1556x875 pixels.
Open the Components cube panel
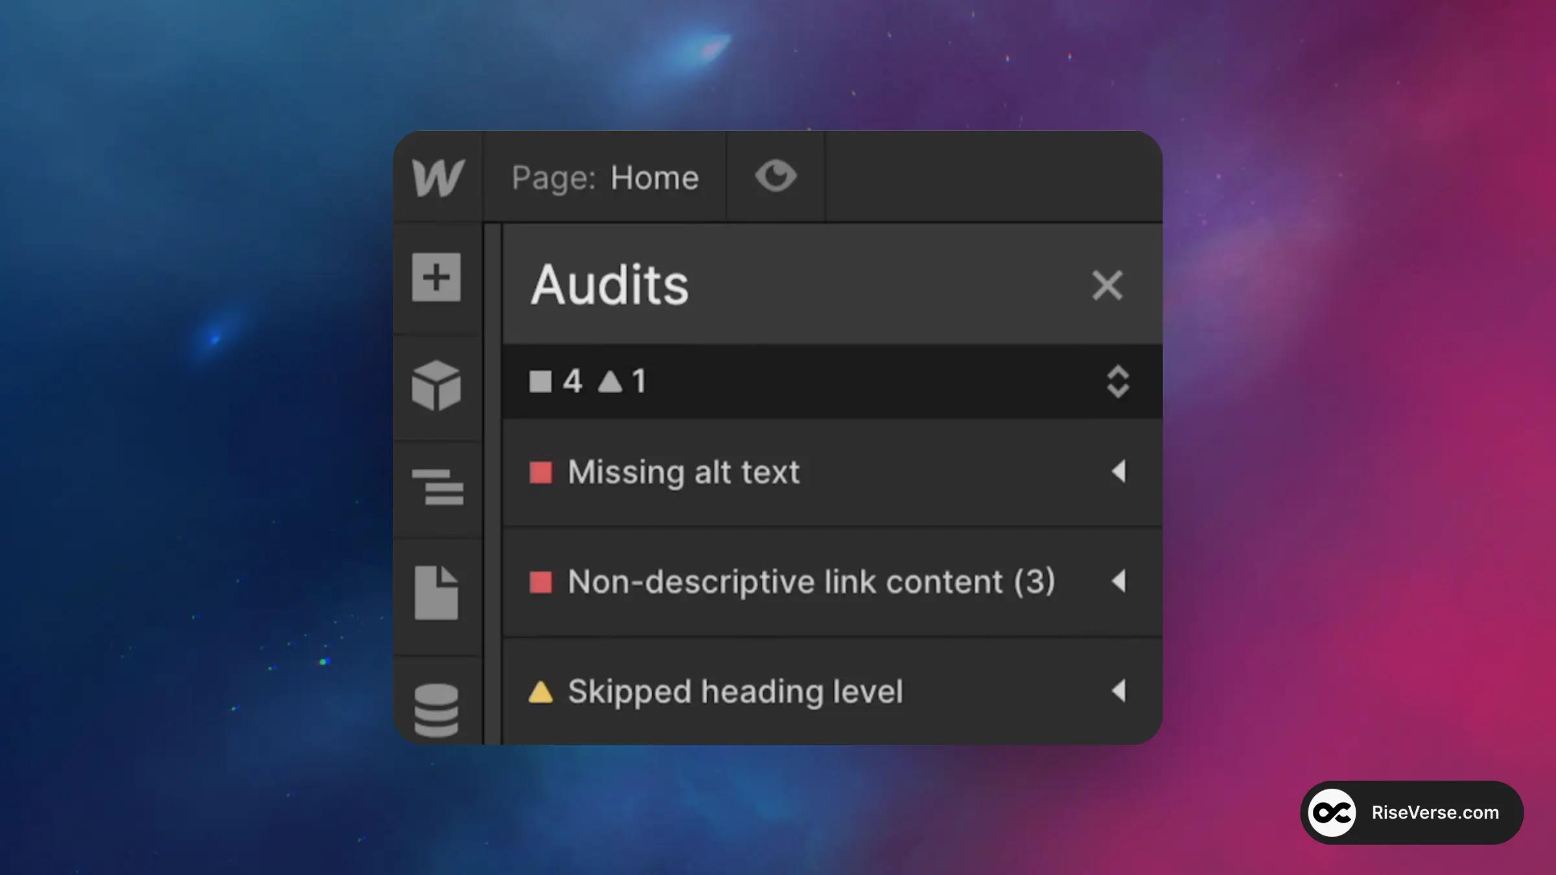[436, 386]
